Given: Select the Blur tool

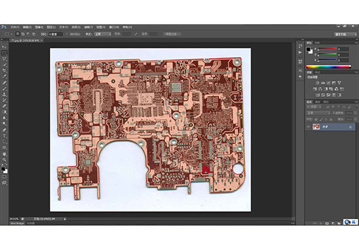Looking at the screenshot, I should pyautogui.click(x=5, y=118).
